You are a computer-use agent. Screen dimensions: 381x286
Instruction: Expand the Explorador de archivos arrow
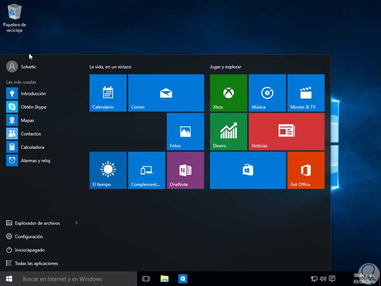point(76,223)
